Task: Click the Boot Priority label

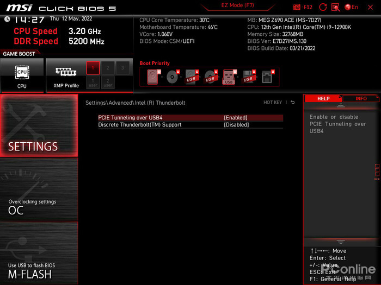Action: pyautogui.click(x=155, y=64)
